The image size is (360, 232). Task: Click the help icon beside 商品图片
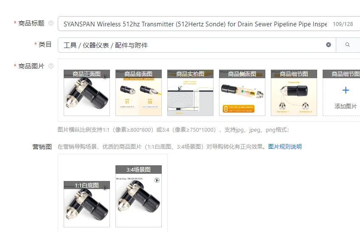pos(51,66)
